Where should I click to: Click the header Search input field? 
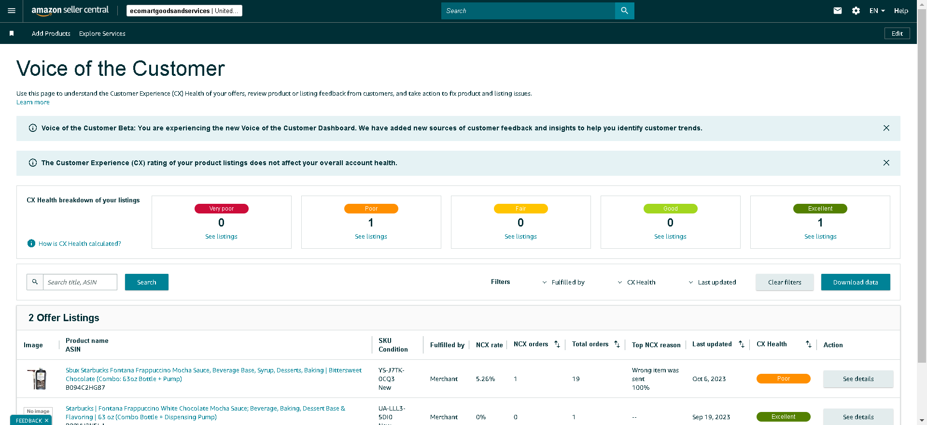pos(528,11)
